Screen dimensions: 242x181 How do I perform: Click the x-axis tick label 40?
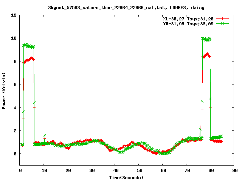116,170
